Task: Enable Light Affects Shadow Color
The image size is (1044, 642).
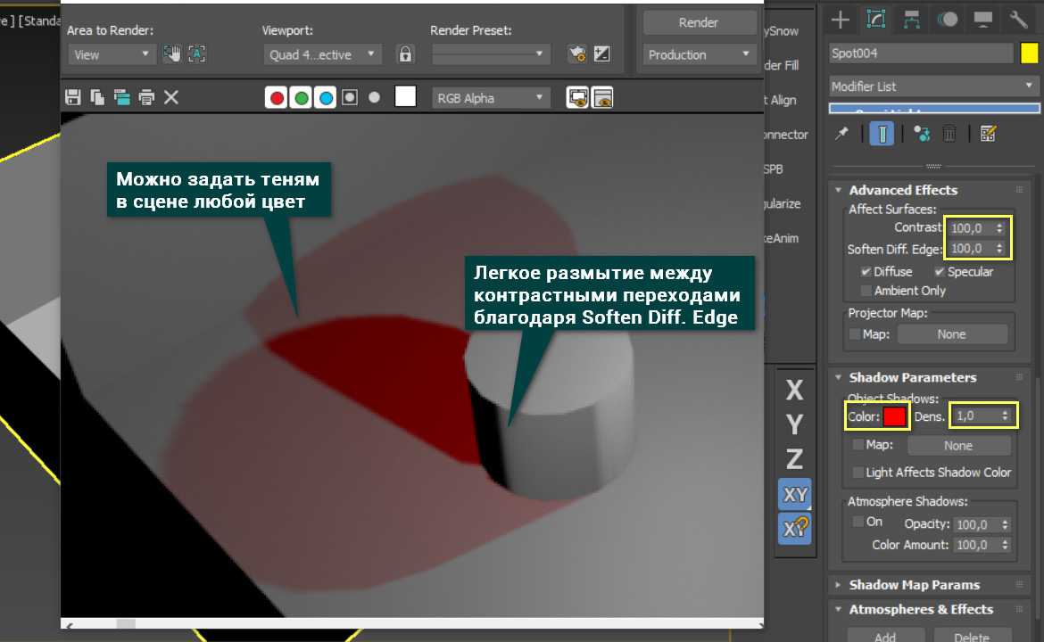Action: coord(858,473)
